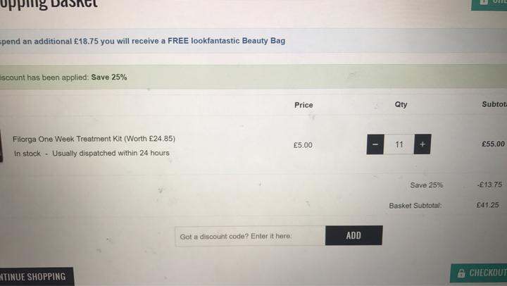Click the green Save 25% discount banner
The height and width of the screenshot is (286, 507).
pos(254,77)
